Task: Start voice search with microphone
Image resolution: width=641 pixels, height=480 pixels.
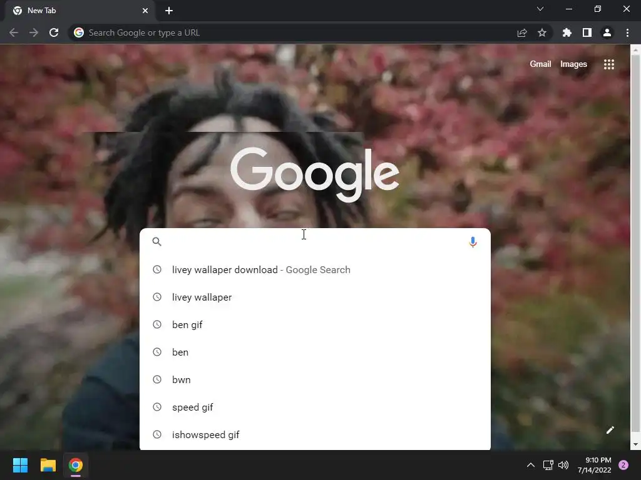Action: point(473,242)
